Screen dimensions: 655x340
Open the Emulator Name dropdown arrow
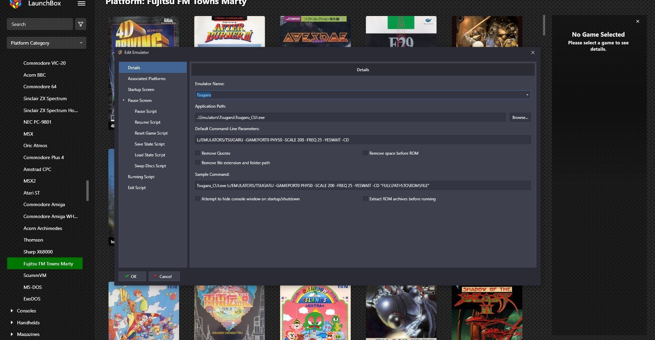click(x=527, y=95)
